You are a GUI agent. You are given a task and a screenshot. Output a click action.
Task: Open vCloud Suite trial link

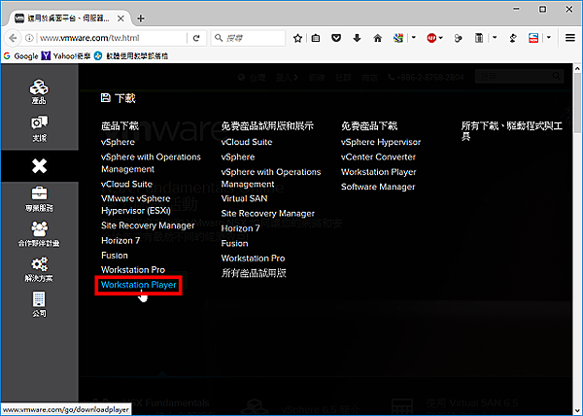[x=247, y=142]
